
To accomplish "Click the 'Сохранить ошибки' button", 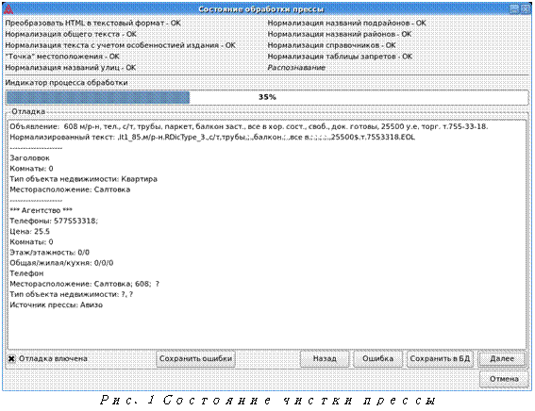I will pos(195,359).
